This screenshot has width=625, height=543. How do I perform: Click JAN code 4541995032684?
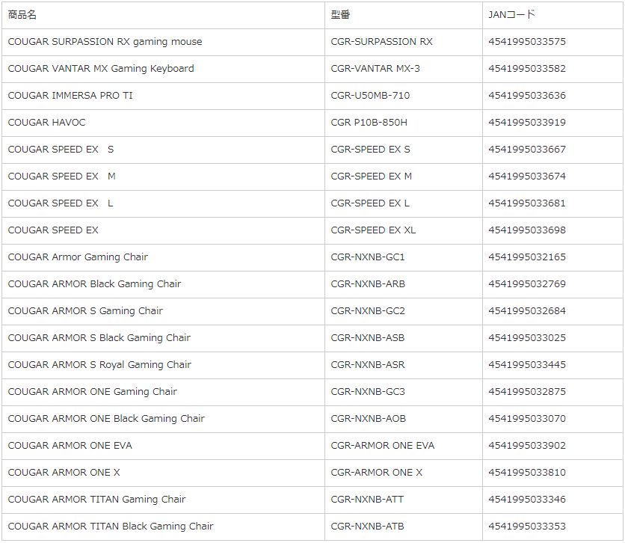pos(527,311)
